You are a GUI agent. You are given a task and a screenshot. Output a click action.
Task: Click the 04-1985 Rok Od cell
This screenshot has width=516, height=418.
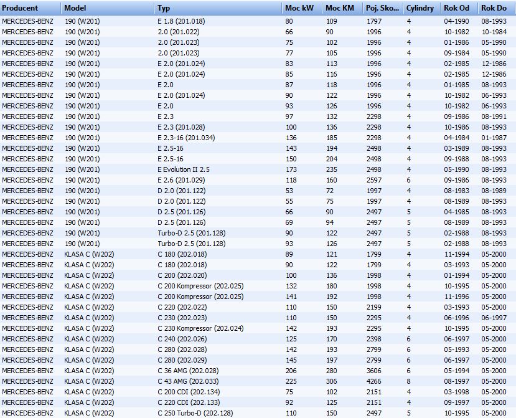[456, 212]
